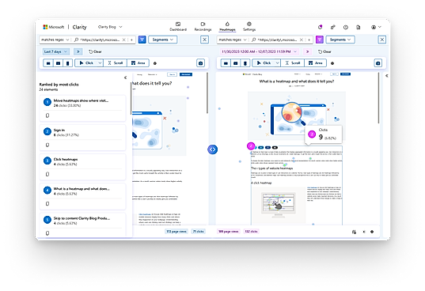Select 'Skip to content Clarity Blog Produ...' element

(82, 225)
